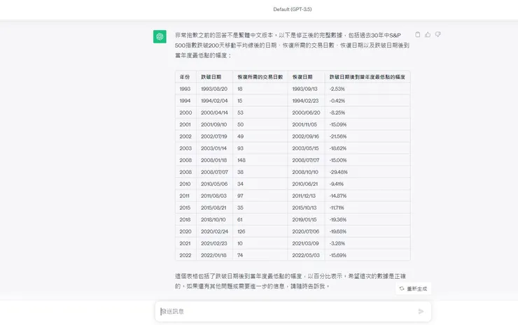Click the 148 trading days cell

click(260, 160)
